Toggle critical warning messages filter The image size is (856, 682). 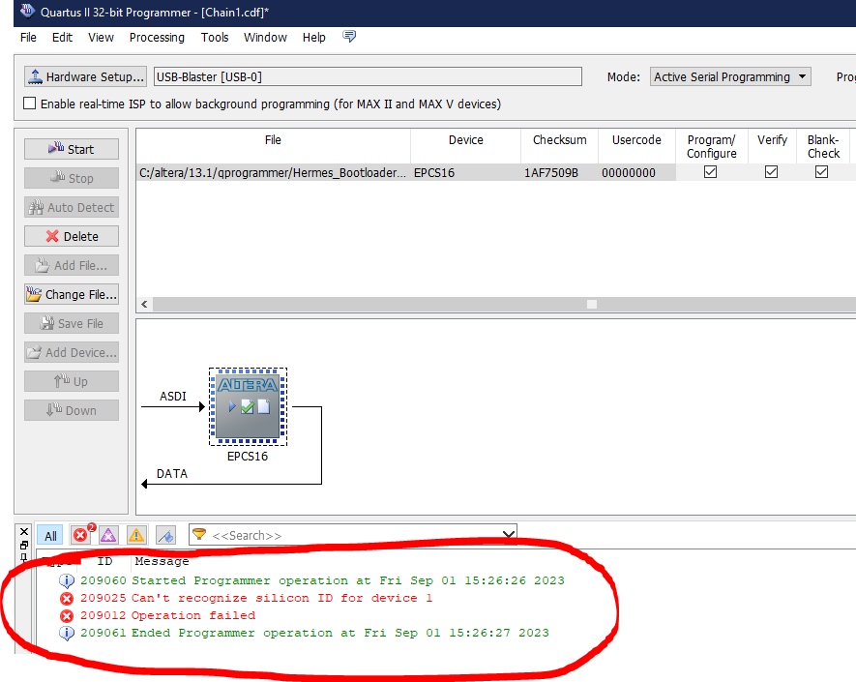108,535
